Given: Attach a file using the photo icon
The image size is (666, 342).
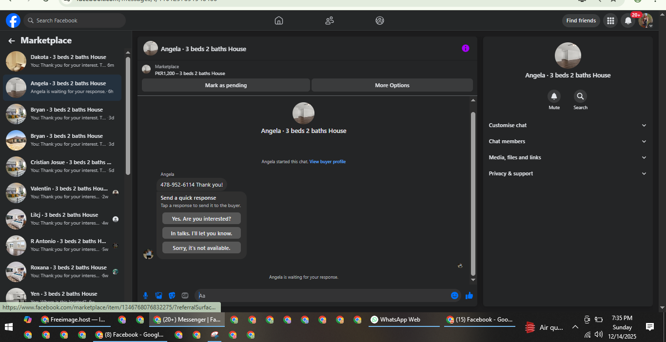Looking at the screenshot, I should [x=158, y=295].
